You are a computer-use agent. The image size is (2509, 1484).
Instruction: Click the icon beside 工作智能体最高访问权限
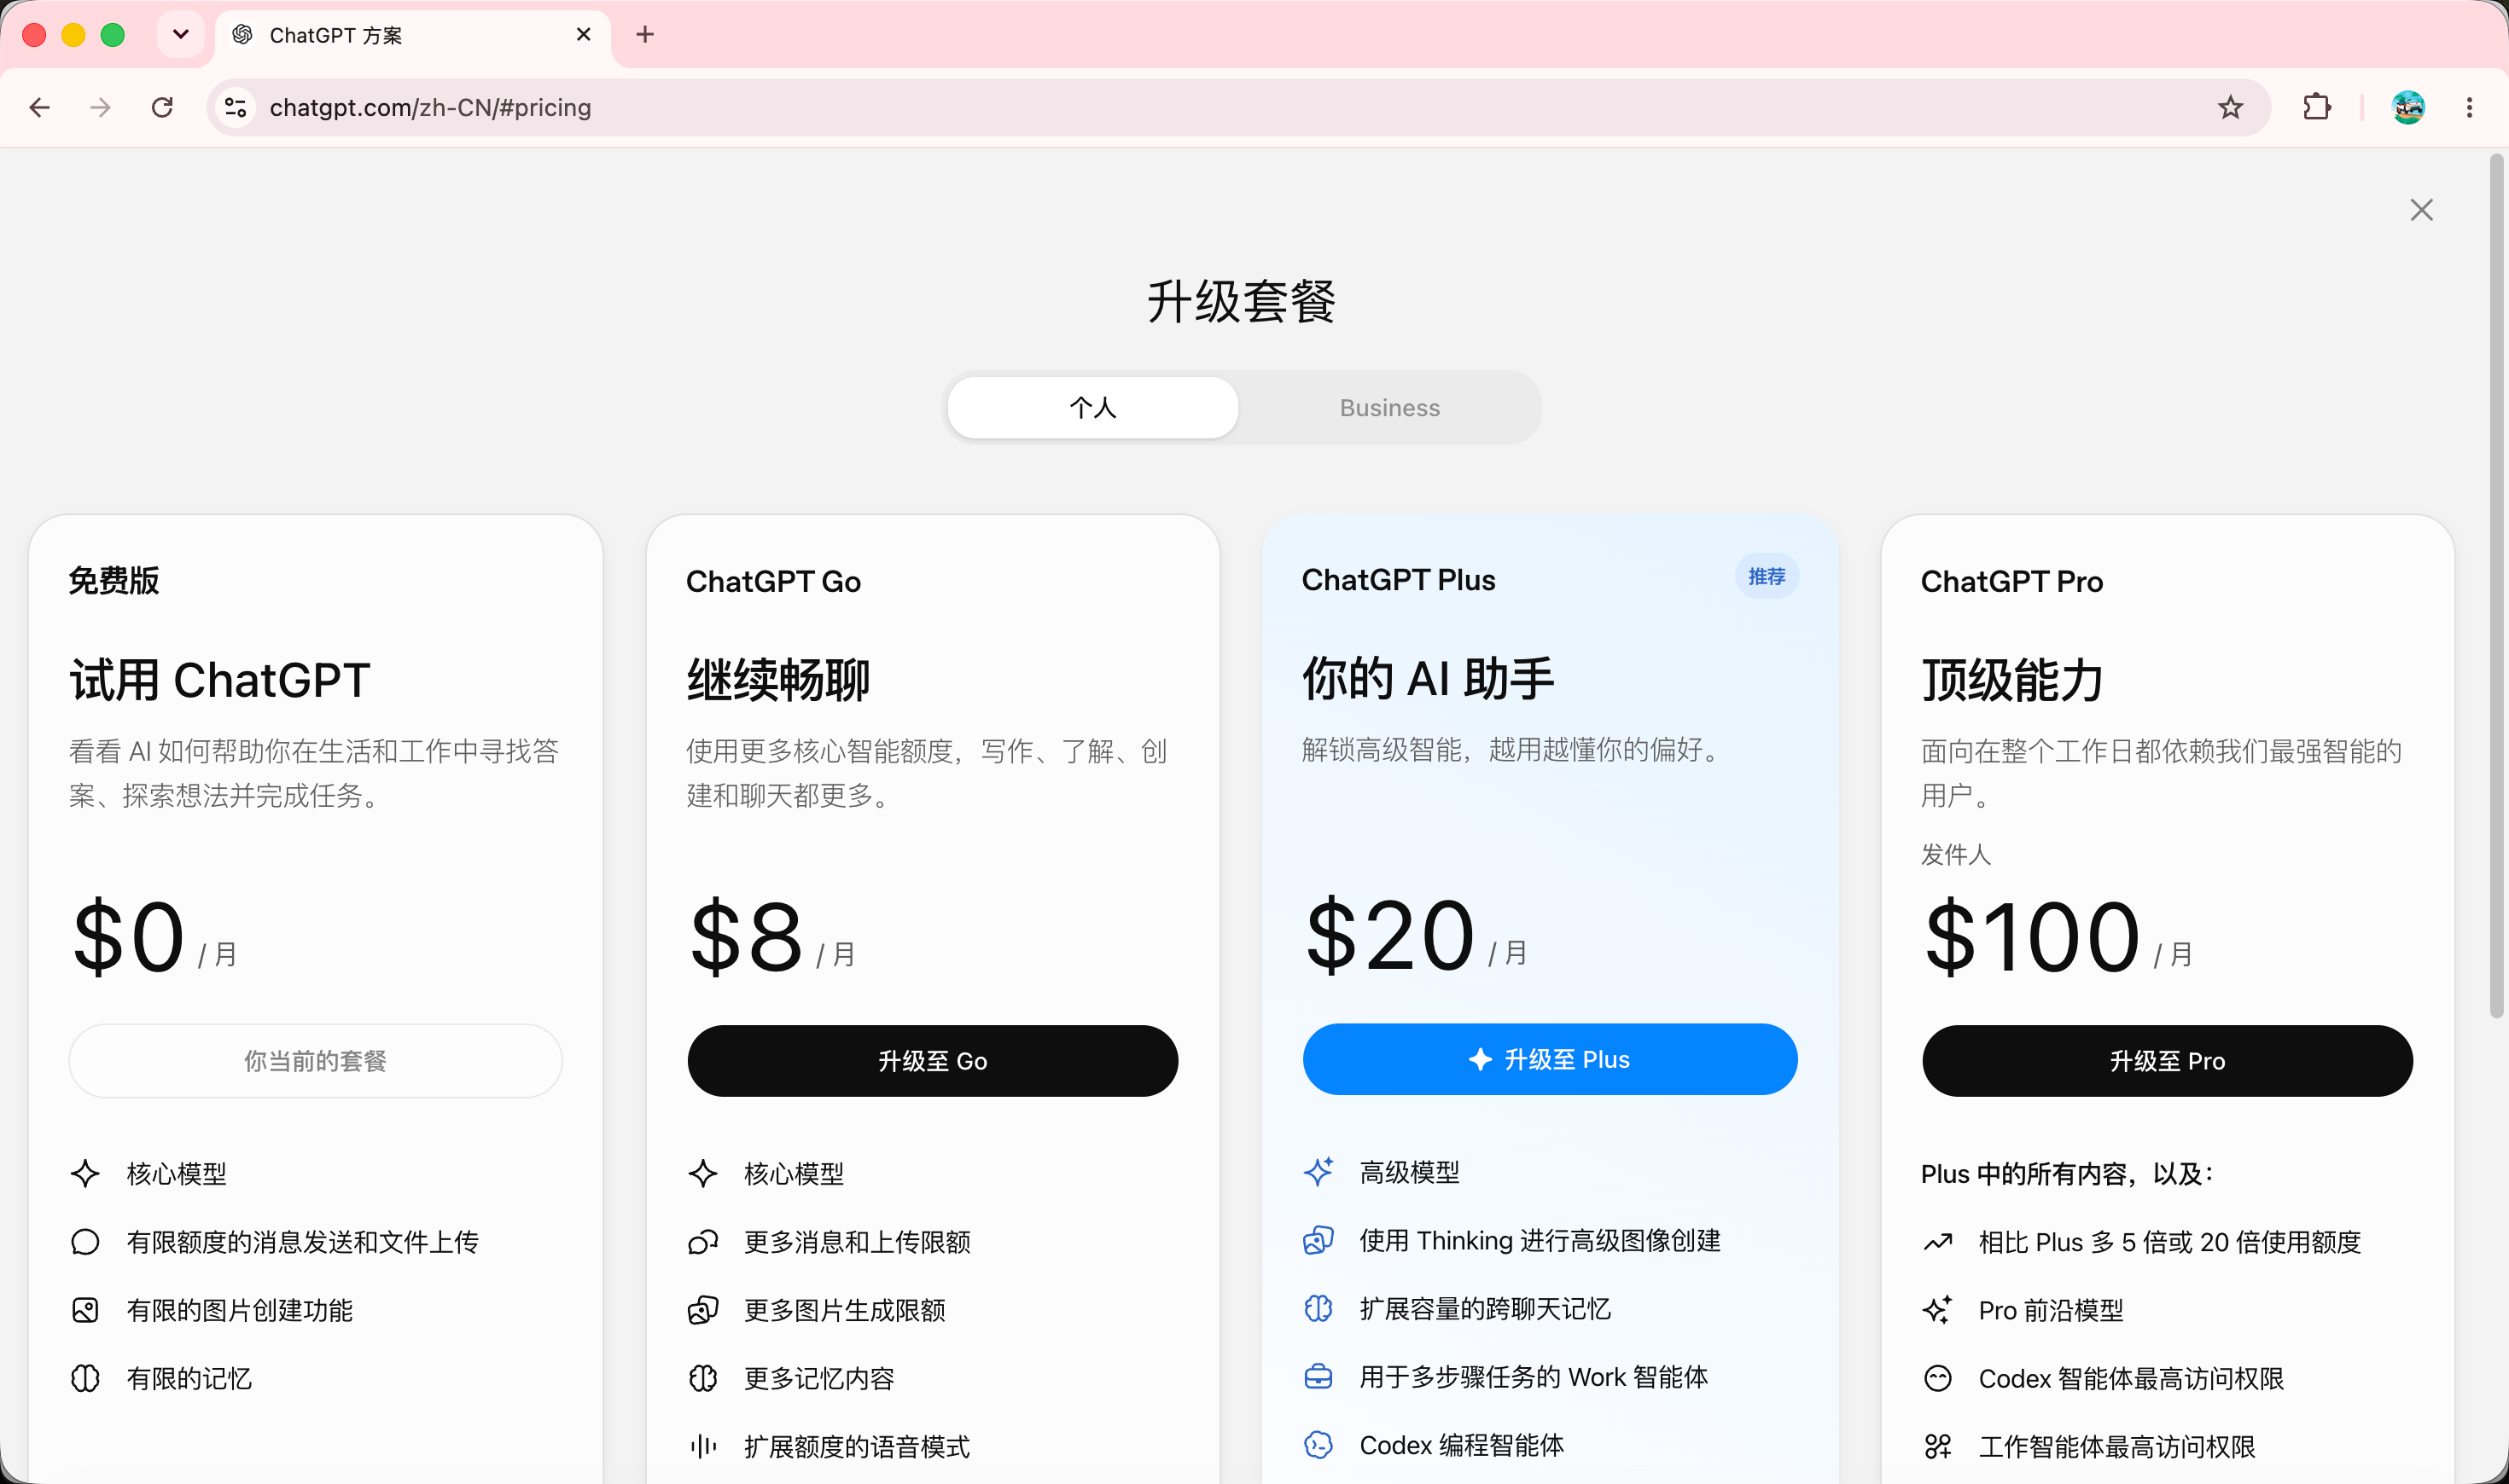click(1938, 1447)
